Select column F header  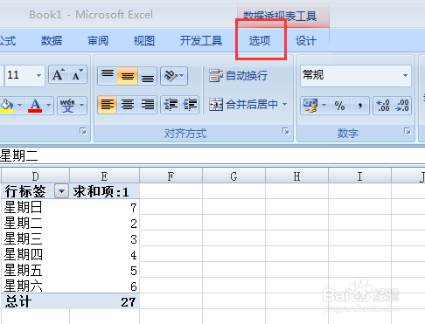(171, 176)
